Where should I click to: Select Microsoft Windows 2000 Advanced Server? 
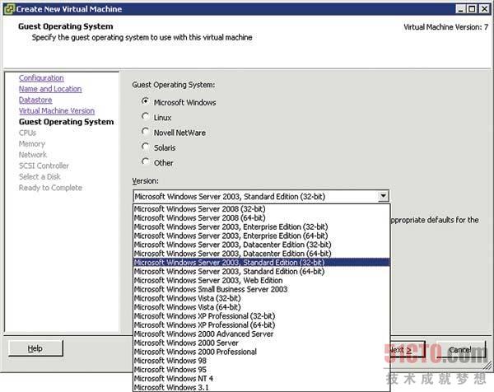tap(261, 334)
